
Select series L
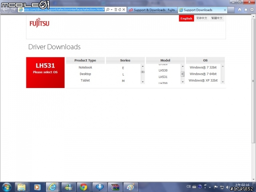point(123,74)
